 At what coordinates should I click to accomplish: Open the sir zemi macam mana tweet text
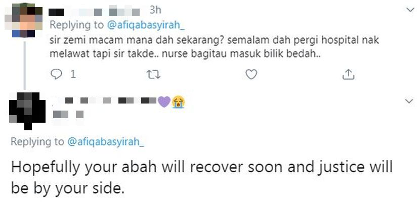coord(214,47)
